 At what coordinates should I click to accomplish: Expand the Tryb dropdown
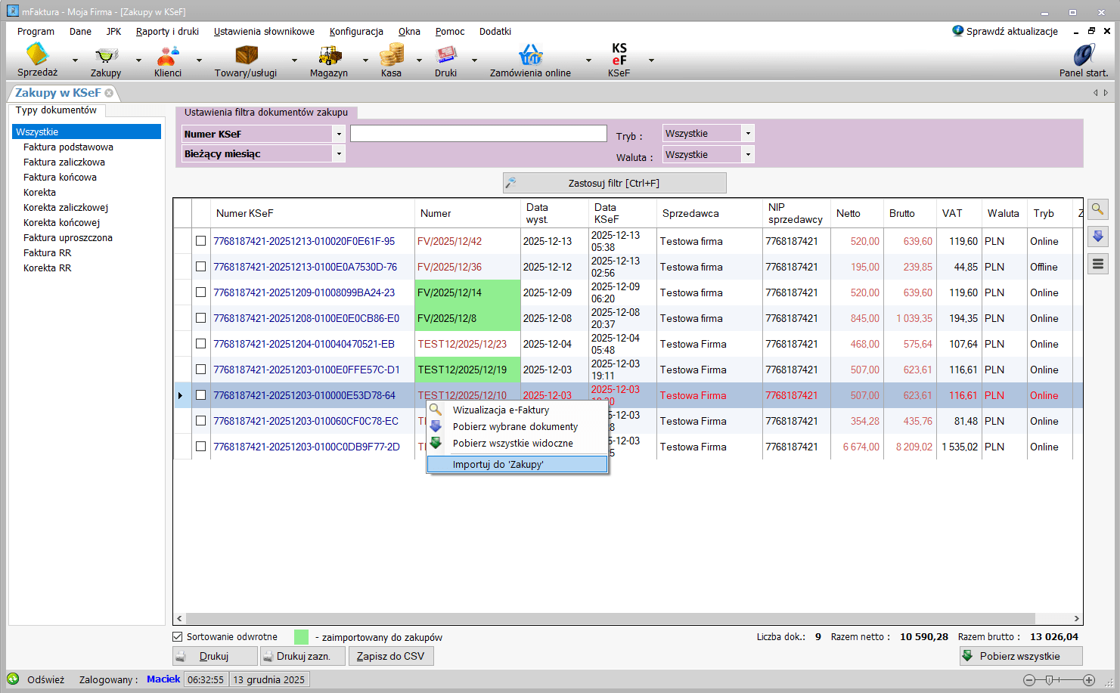748,134
